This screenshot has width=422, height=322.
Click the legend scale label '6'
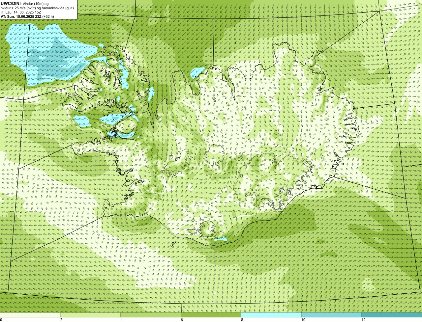pos(182,320)
